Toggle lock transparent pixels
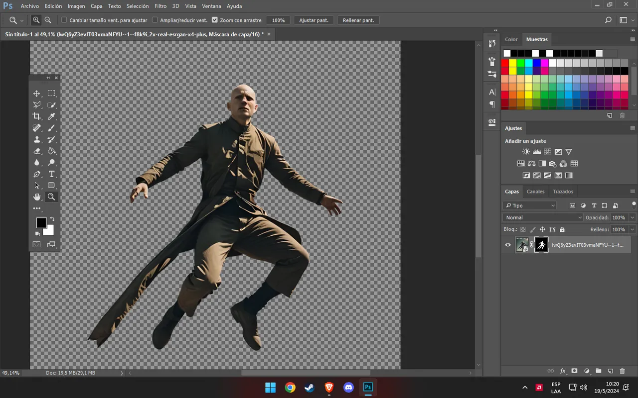Viewport: 638px width, 398px height. 523,230
